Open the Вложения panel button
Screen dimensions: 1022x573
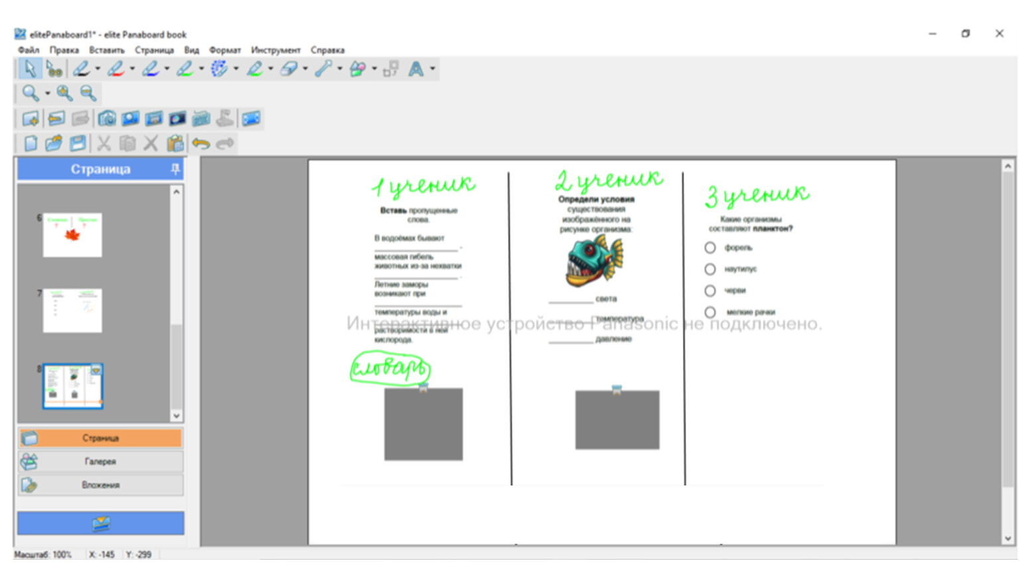pos(100,485)
